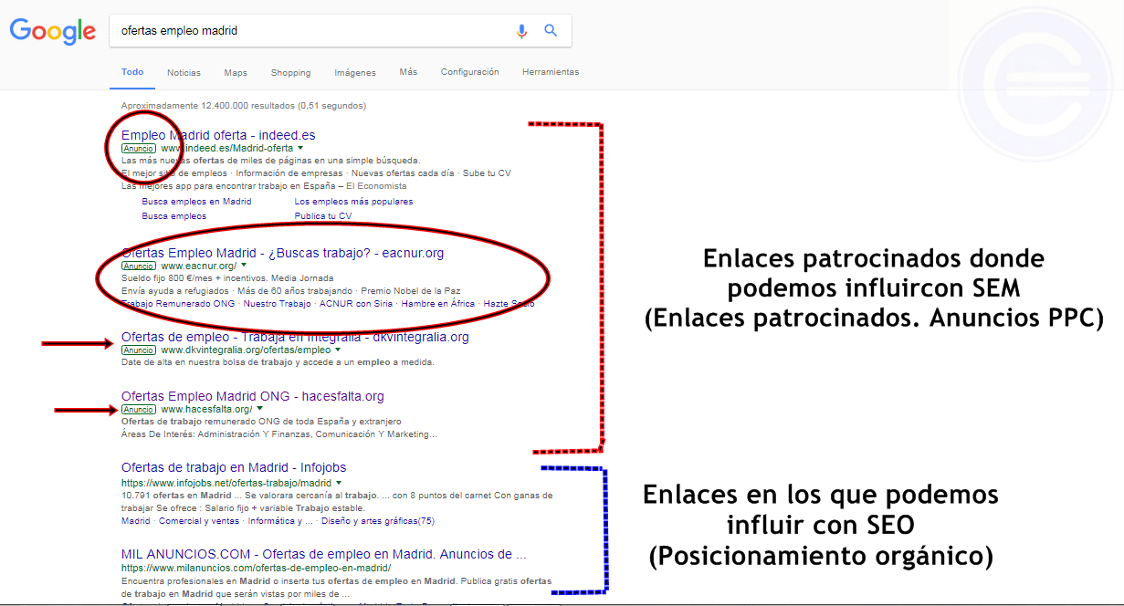This screenshot has width=1124, height=606.
Task: Select the Imágenes tab
Action: tap(354, 73)
